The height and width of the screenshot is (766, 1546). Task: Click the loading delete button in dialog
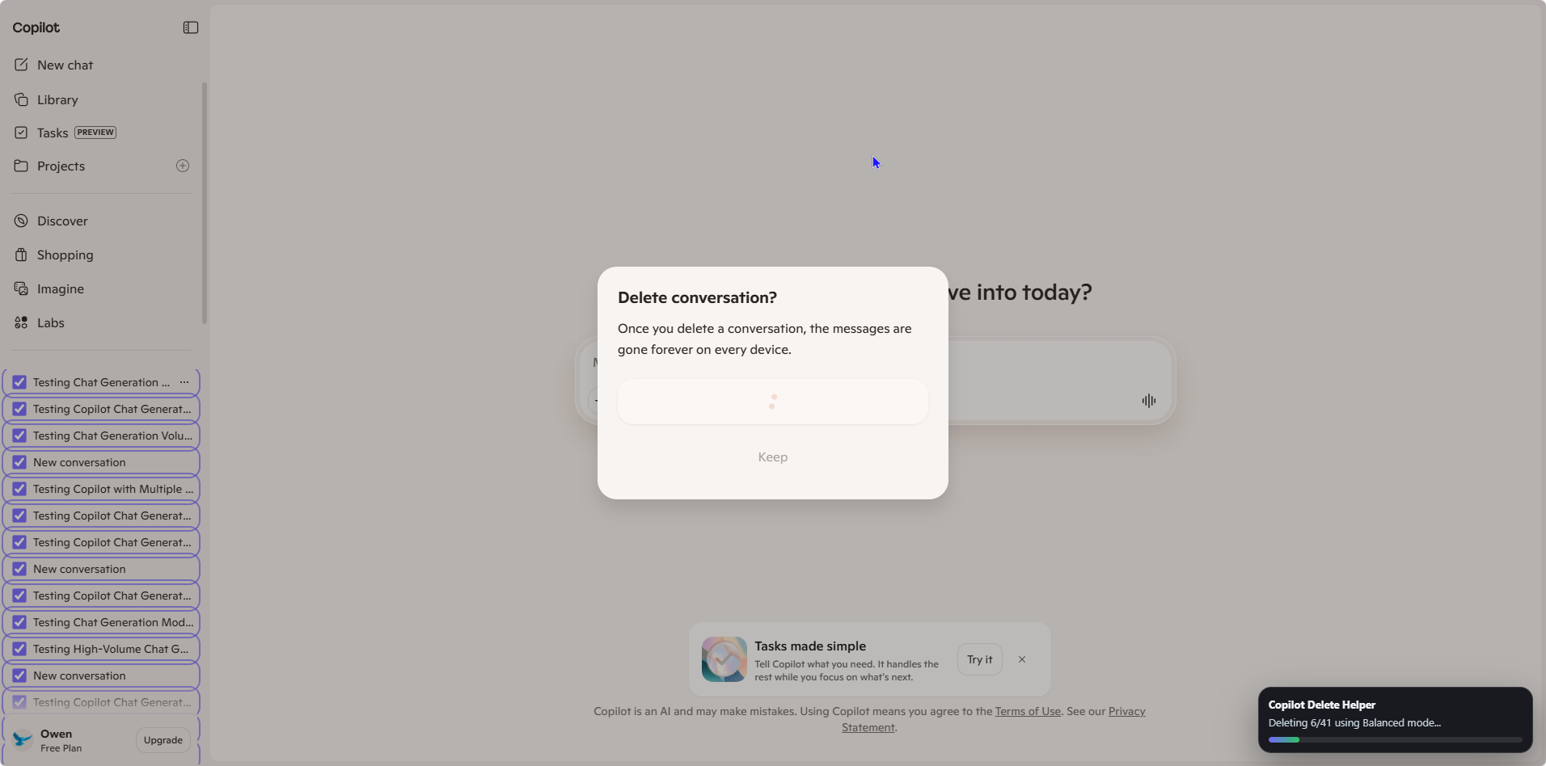pyautogui.click(x=773, y=402)
